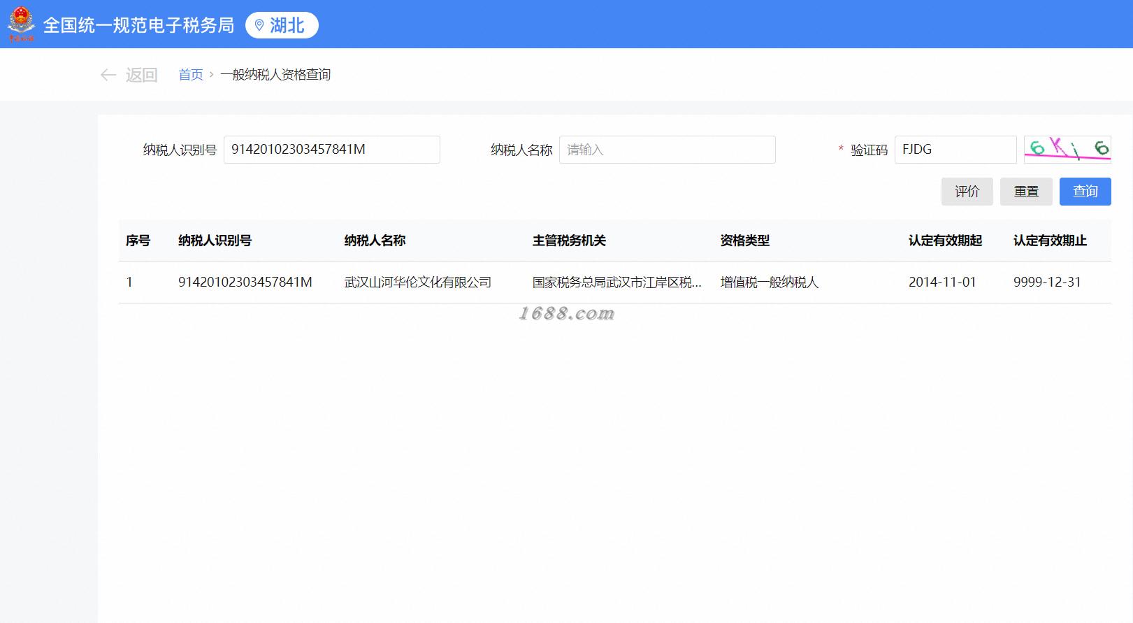Open the 首页 breadcrumb link
Image resolution: width=1133 pixels, height=623 pixels.
coord(191,75)
